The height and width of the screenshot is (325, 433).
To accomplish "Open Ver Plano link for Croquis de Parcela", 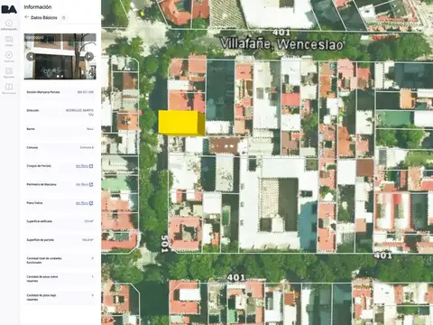I will 84,166.
